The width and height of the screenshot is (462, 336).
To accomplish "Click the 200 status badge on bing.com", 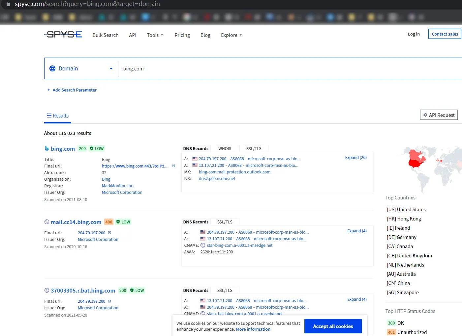I will click(82, 148).
